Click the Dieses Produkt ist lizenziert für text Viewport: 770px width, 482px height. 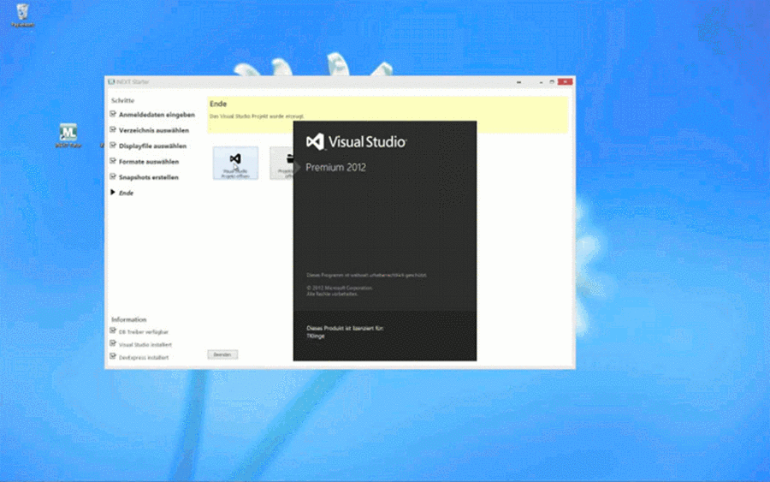point(345,328)
